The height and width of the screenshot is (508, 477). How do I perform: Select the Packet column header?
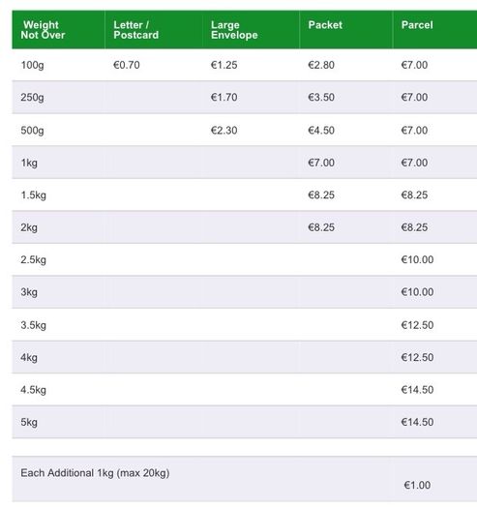(325, 25)
